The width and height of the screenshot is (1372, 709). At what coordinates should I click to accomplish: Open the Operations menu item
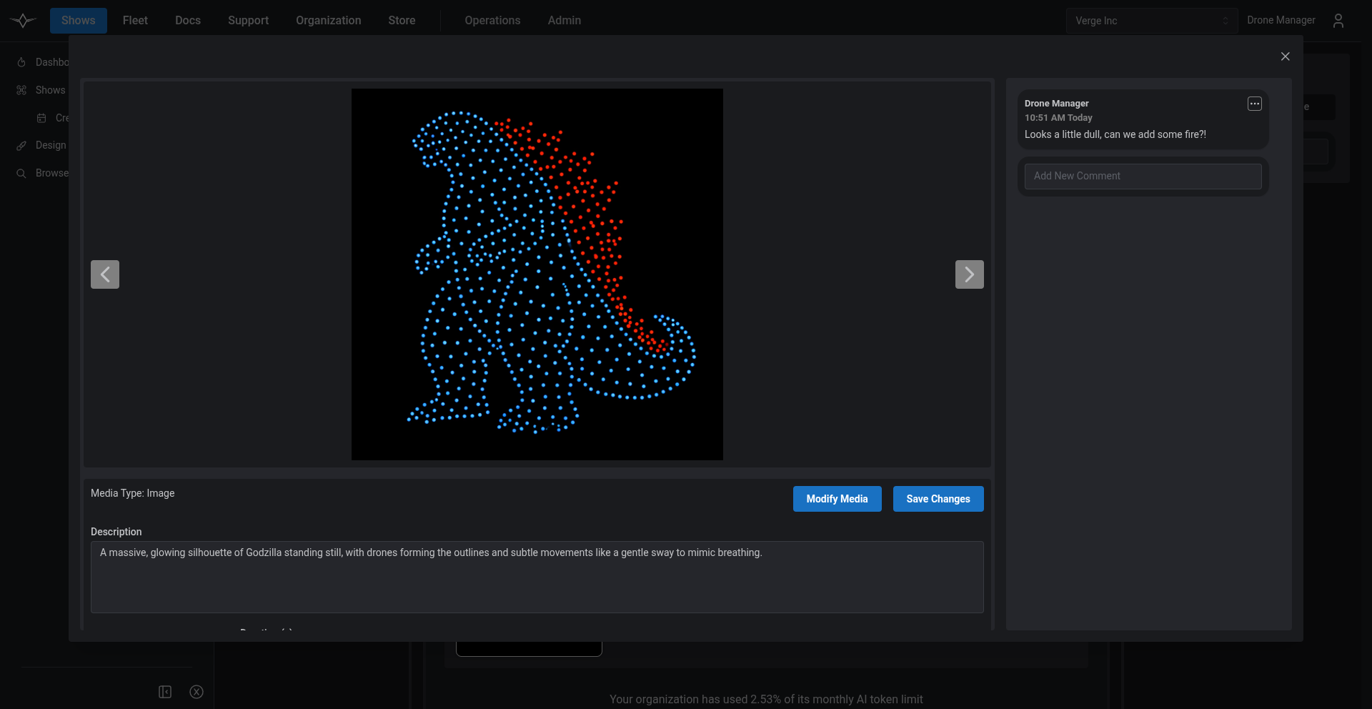click(x=492, y=21)
